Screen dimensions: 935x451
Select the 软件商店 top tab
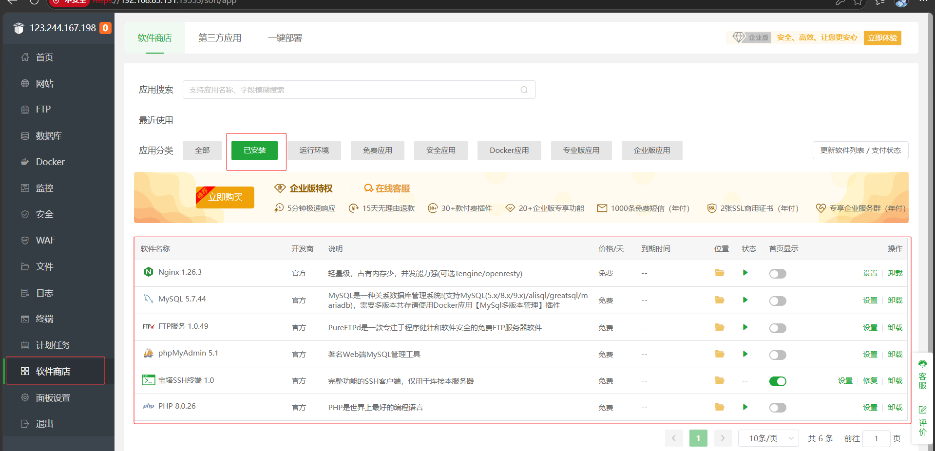pyautogui.click(x=155, y=38)
